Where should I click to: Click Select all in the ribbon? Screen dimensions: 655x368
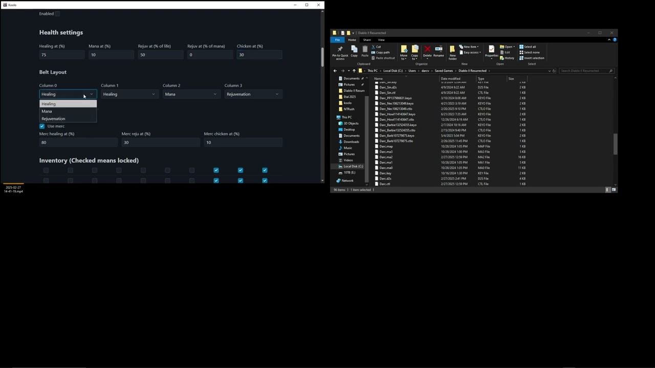[x=528, y=47]
